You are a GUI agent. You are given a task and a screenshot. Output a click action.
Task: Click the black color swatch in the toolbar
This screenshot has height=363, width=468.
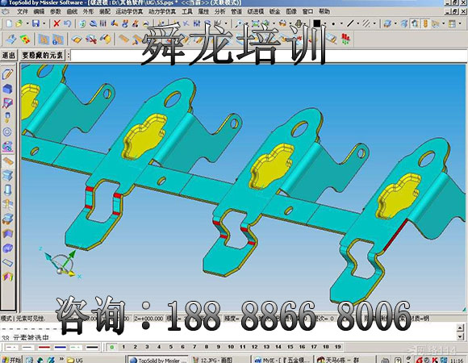click(317, 23)
